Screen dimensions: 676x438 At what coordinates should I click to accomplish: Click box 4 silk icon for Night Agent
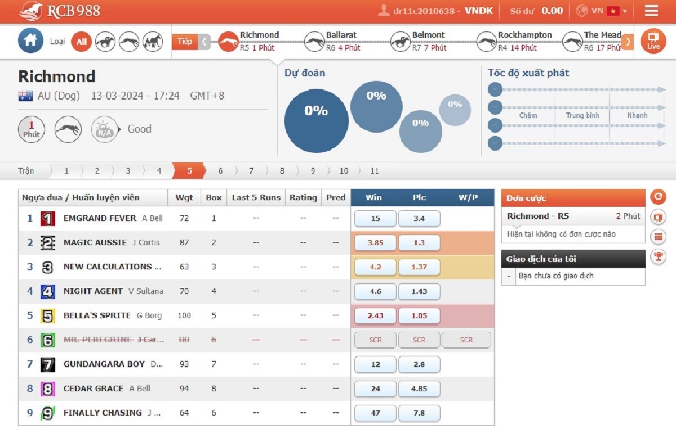(x=48, y=292)
